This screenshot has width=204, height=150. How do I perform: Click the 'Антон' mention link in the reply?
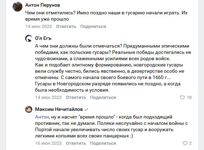[x=42, y=117]
